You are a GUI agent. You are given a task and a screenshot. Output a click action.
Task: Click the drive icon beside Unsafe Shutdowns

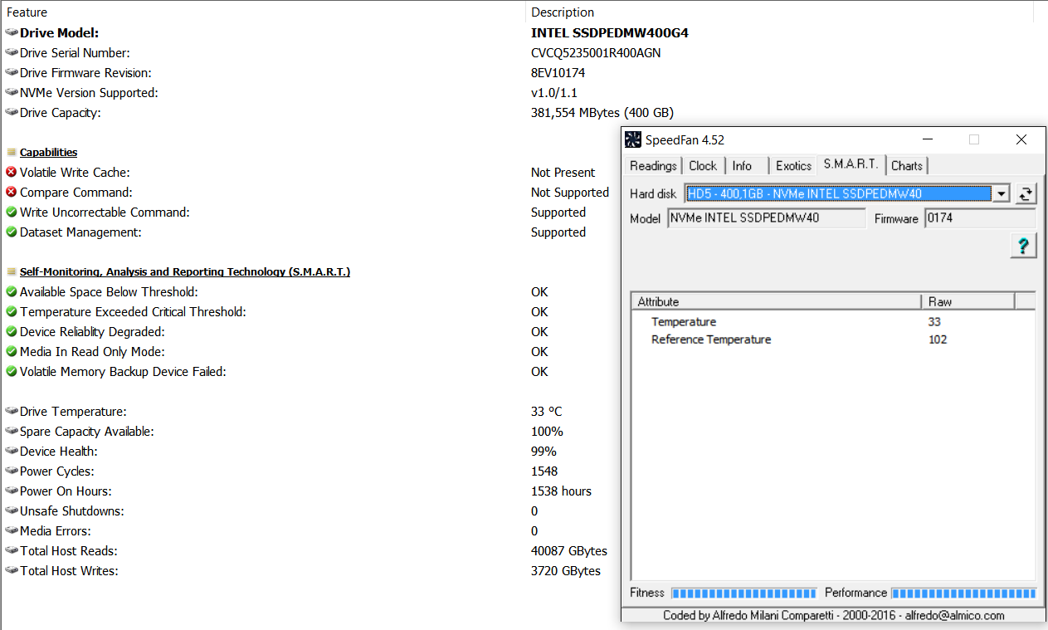12,511
